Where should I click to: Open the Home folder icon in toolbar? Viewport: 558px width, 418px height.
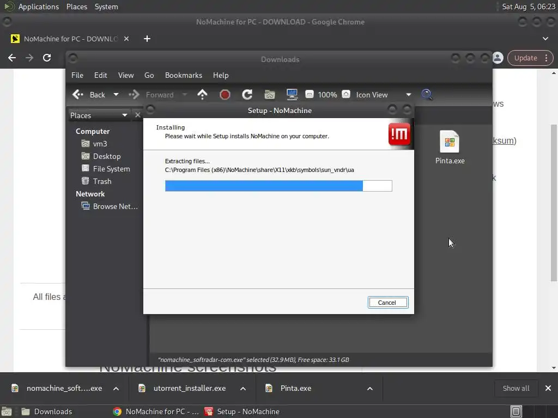[270, 95]
